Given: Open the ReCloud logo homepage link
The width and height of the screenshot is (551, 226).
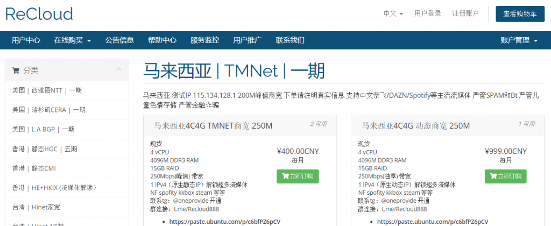Looking at the screenshot, I should click(39, 13).
